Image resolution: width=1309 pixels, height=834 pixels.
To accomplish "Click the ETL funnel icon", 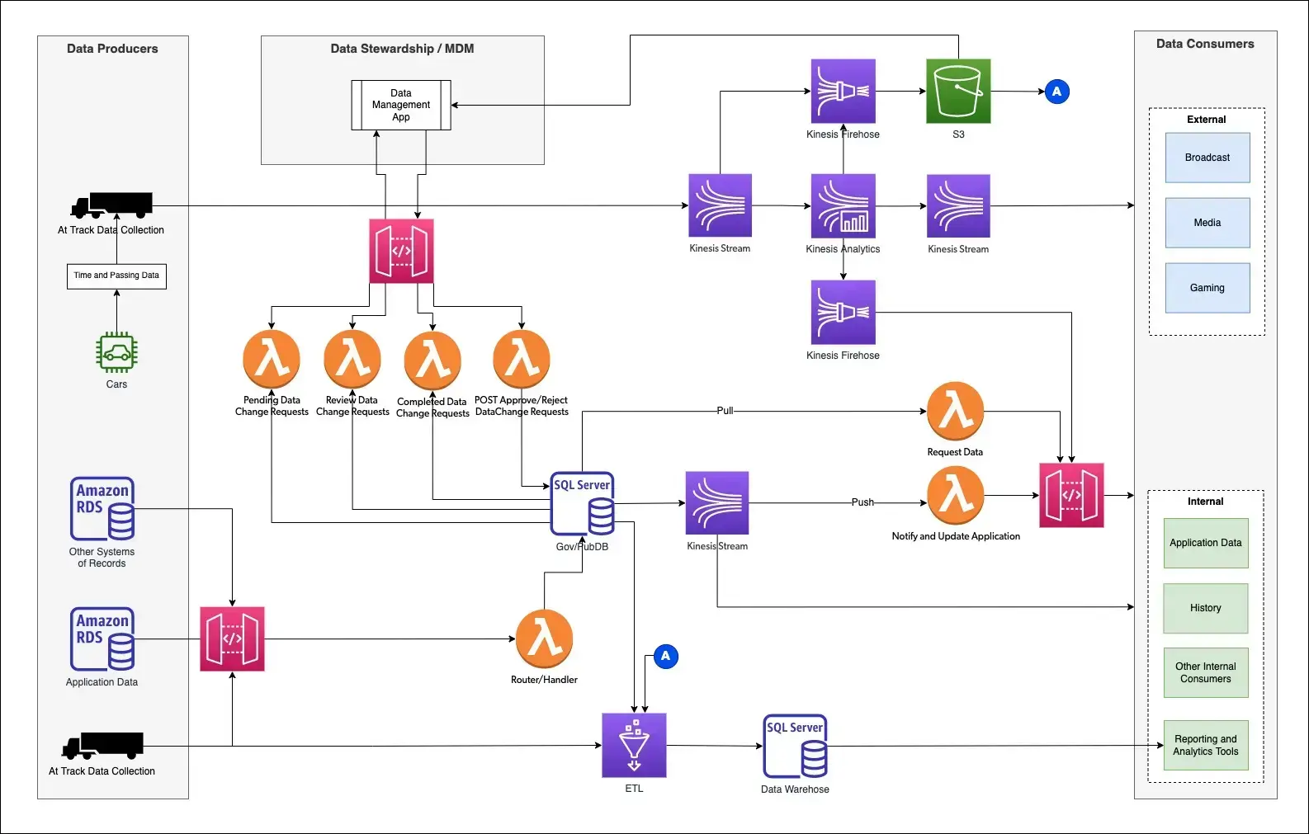I will click(x=634, y=745).
